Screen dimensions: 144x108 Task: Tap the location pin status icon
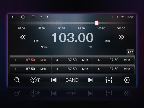pyautogui.click(x=118, y=17)
